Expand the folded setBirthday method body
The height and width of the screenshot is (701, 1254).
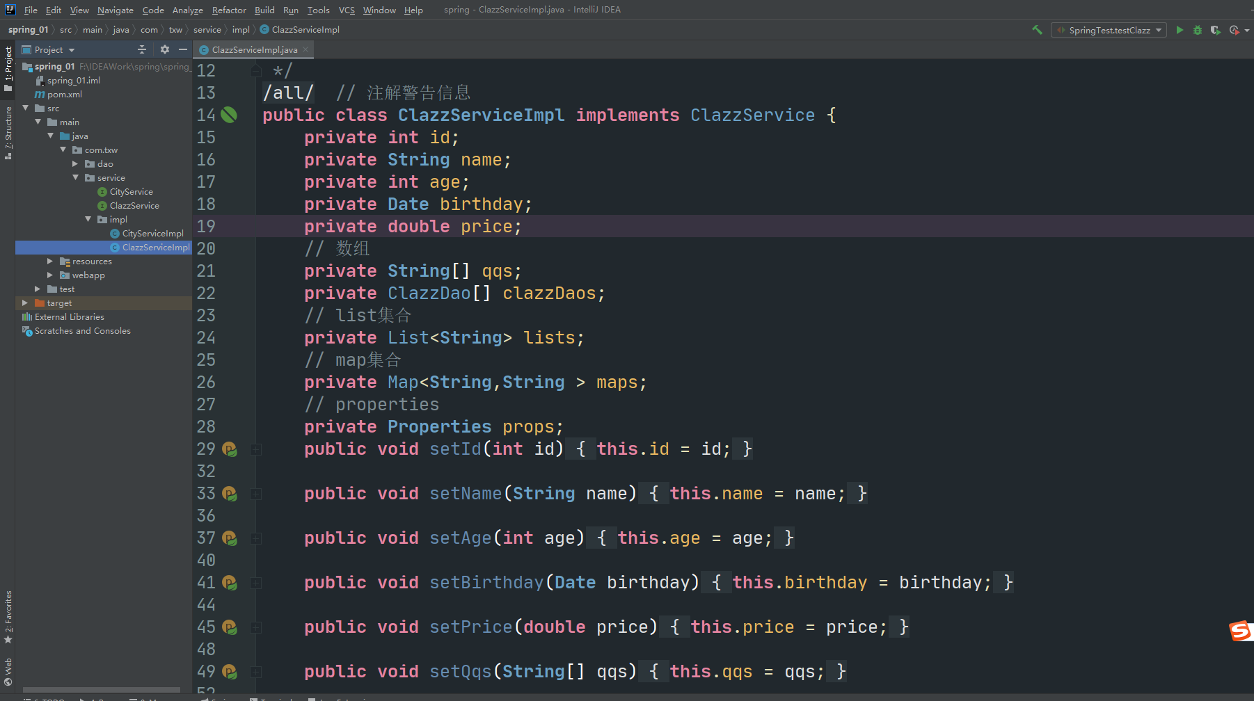(x=256, y=583)
